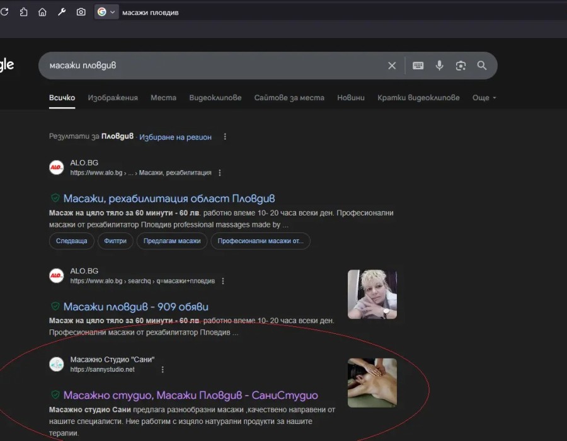Open the wrench tools icon
The height and width of the screenshot is (441, 567).
tap(62, 12)
